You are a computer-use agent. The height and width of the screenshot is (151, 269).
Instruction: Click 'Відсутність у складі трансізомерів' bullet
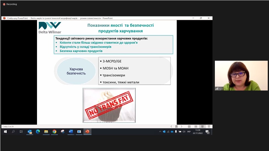[x=85, y=47]
